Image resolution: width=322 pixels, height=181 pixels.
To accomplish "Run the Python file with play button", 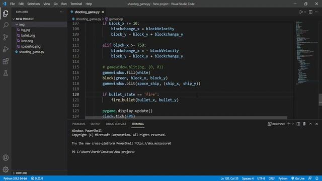I will pos(301,12).
